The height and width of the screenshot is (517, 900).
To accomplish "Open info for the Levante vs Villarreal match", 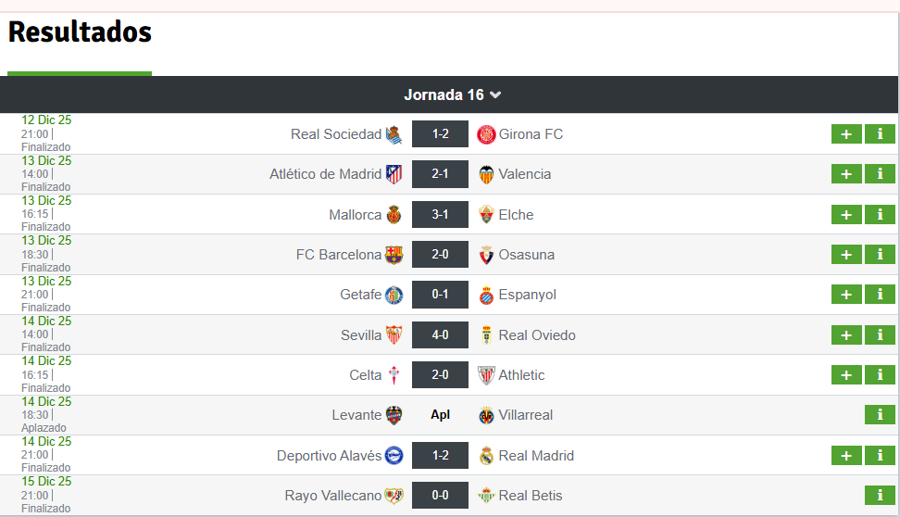I will coord(880,415).
